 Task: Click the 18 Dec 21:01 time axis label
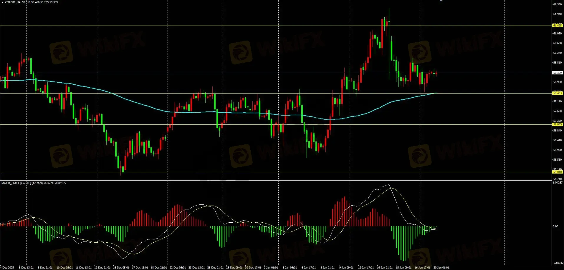click(159, 268)
